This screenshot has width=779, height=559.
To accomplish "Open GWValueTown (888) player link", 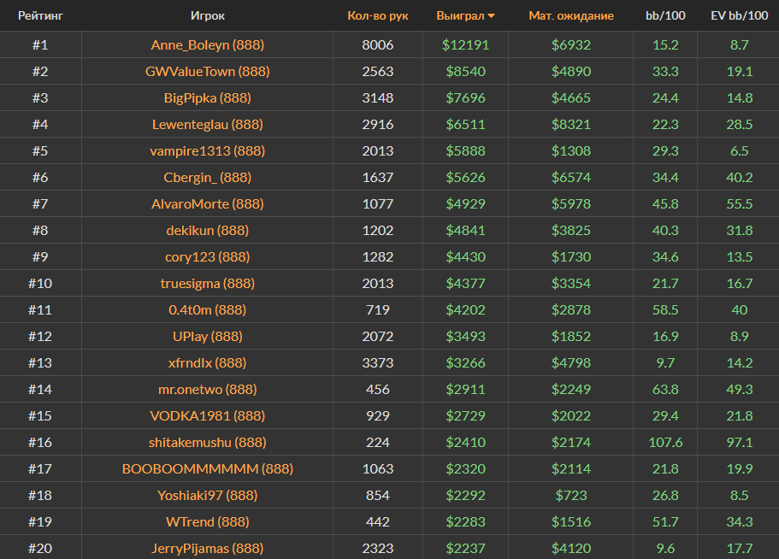I will click(208, 71).
